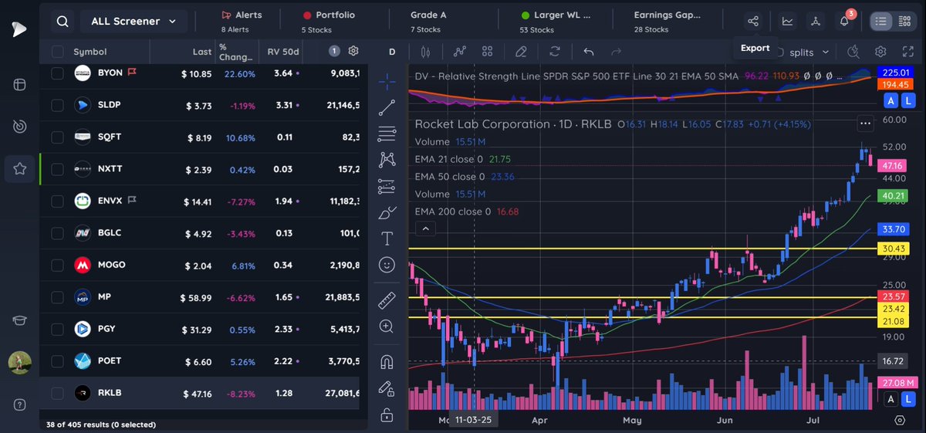Click the refresh arrows icon in chart toolbar
926x433 pixels.
pos(554,52)
